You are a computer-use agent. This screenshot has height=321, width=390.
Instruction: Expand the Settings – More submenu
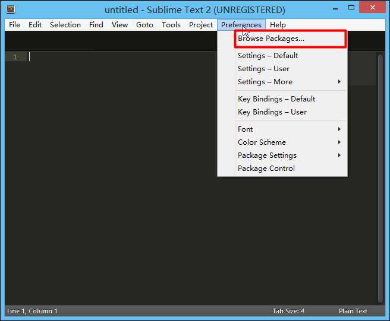291,82
